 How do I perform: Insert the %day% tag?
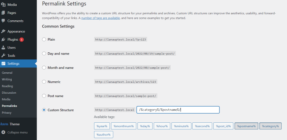tap(145, 126)
